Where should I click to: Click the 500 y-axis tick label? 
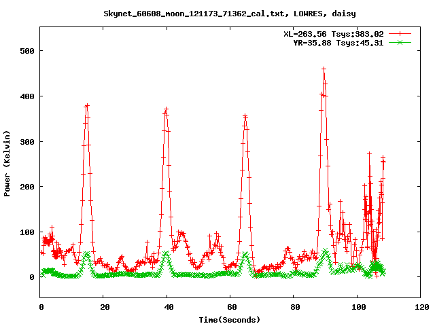point(27,51)
